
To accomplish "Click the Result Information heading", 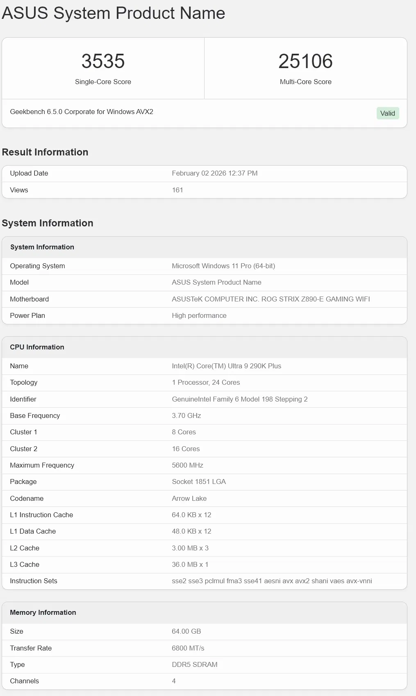I will pos(45,152).
